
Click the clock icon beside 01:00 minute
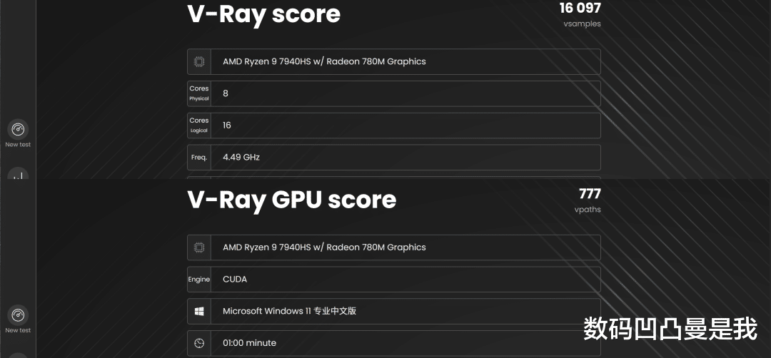(199, 343)
